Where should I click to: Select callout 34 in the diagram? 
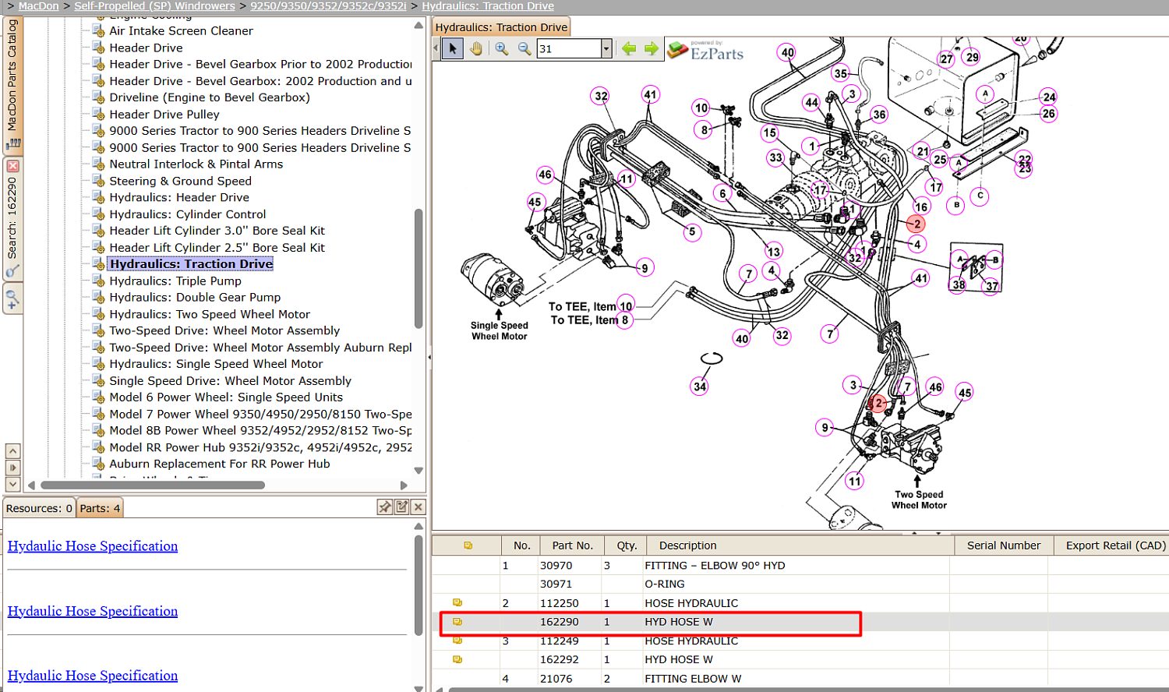point(700,386)
